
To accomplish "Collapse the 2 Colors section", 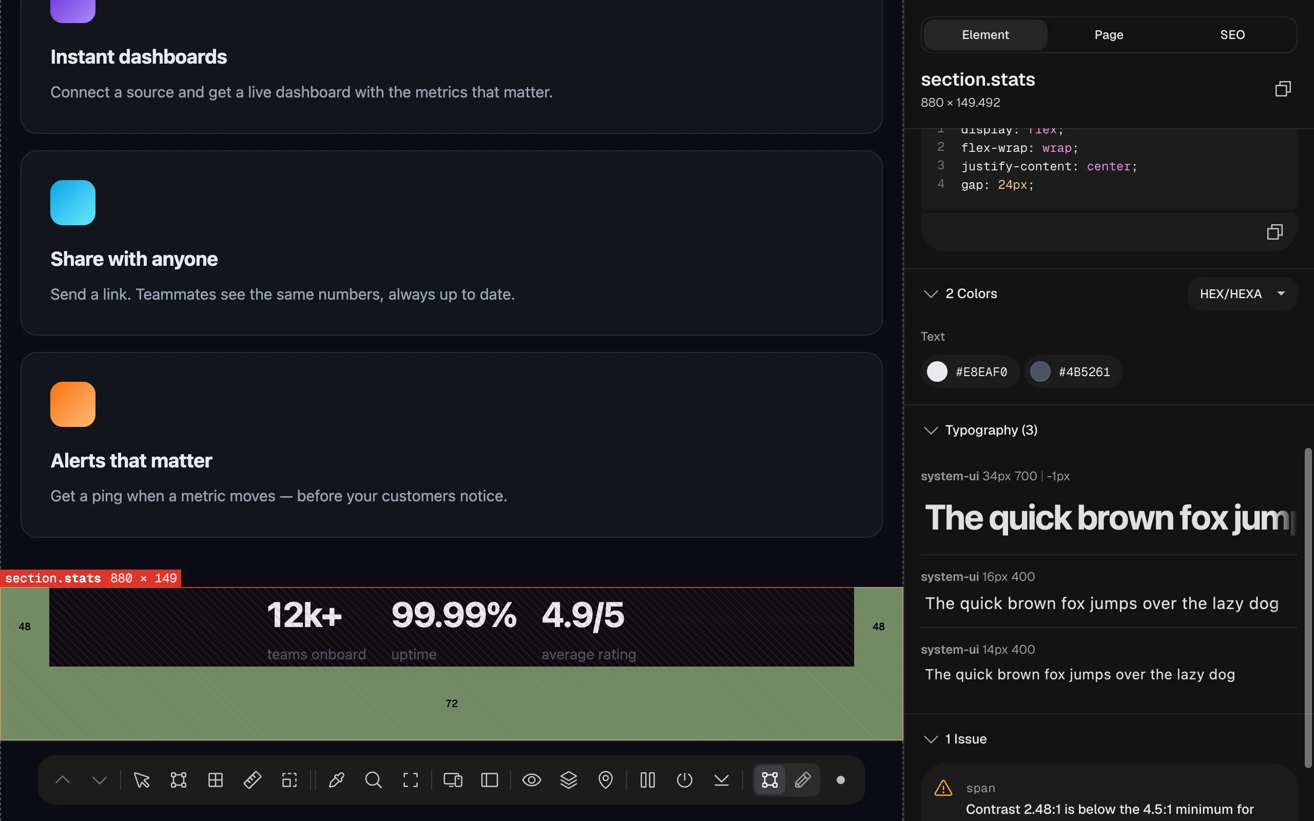I will (931, 294).
